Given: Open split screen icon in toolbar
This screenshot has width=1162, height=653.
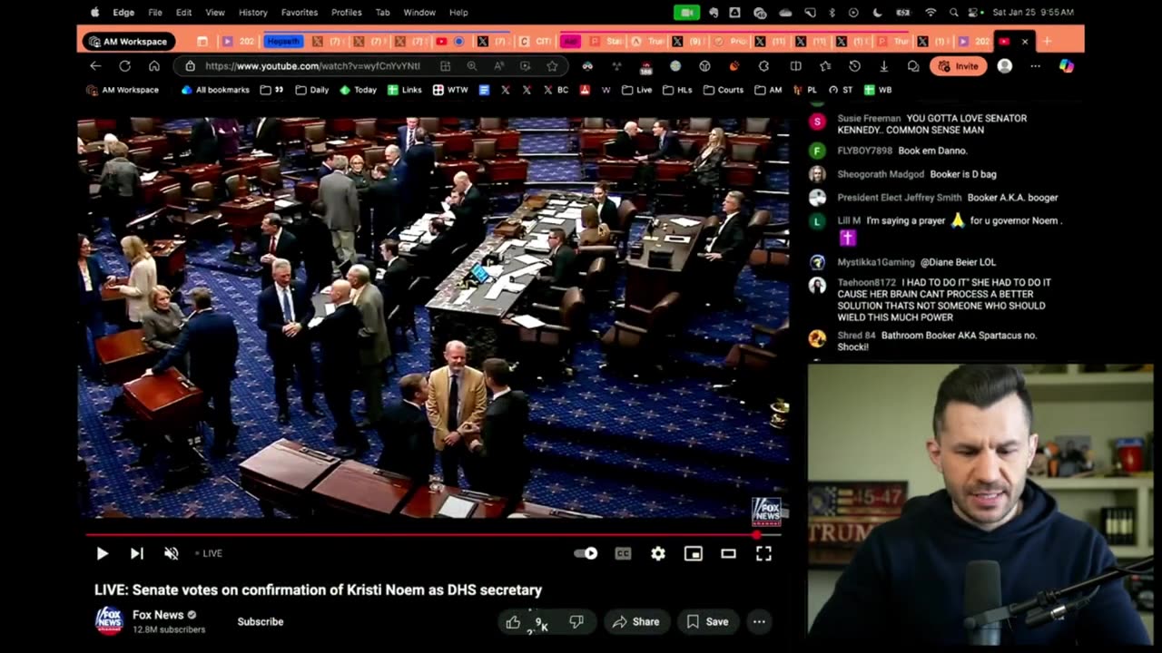Looking at the screenshot, I should pos(796,66).
